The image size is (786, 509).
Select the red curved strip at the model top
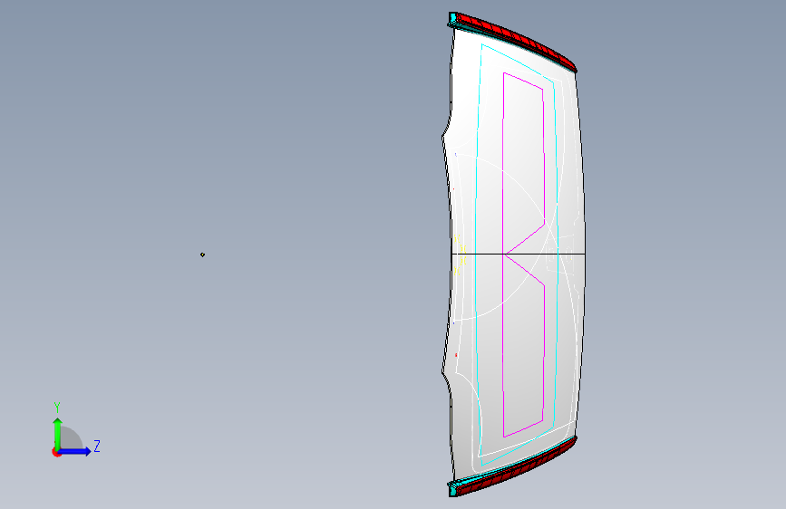521,39
